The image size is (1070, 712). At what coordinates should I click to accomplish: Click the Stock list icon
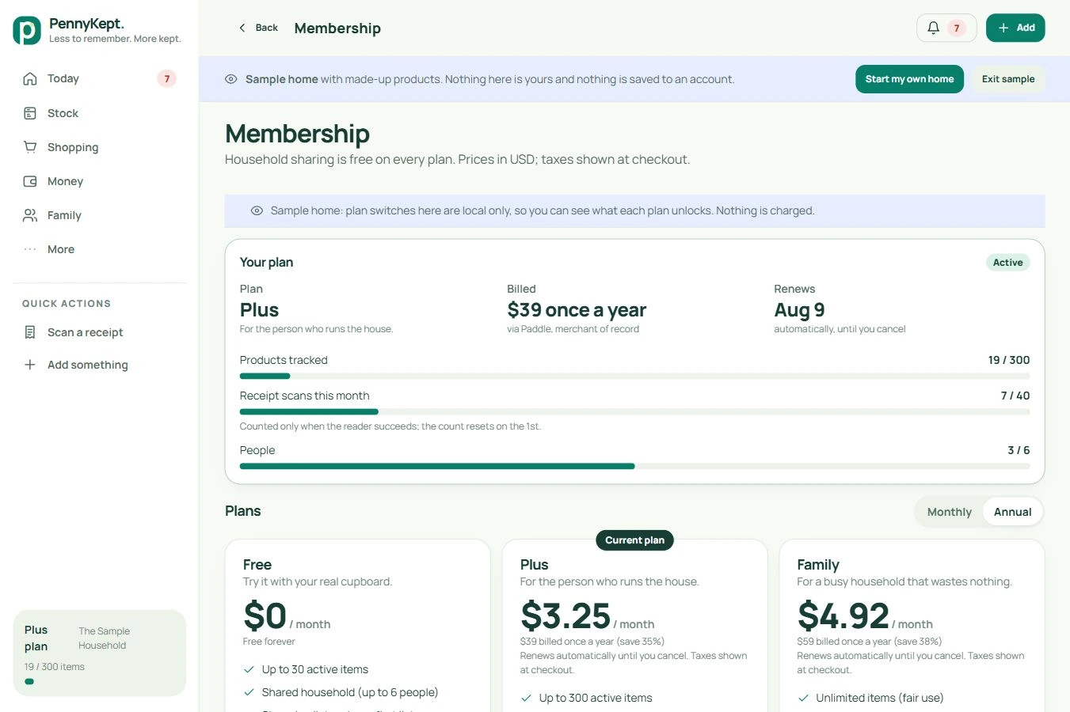pos(30,113)
